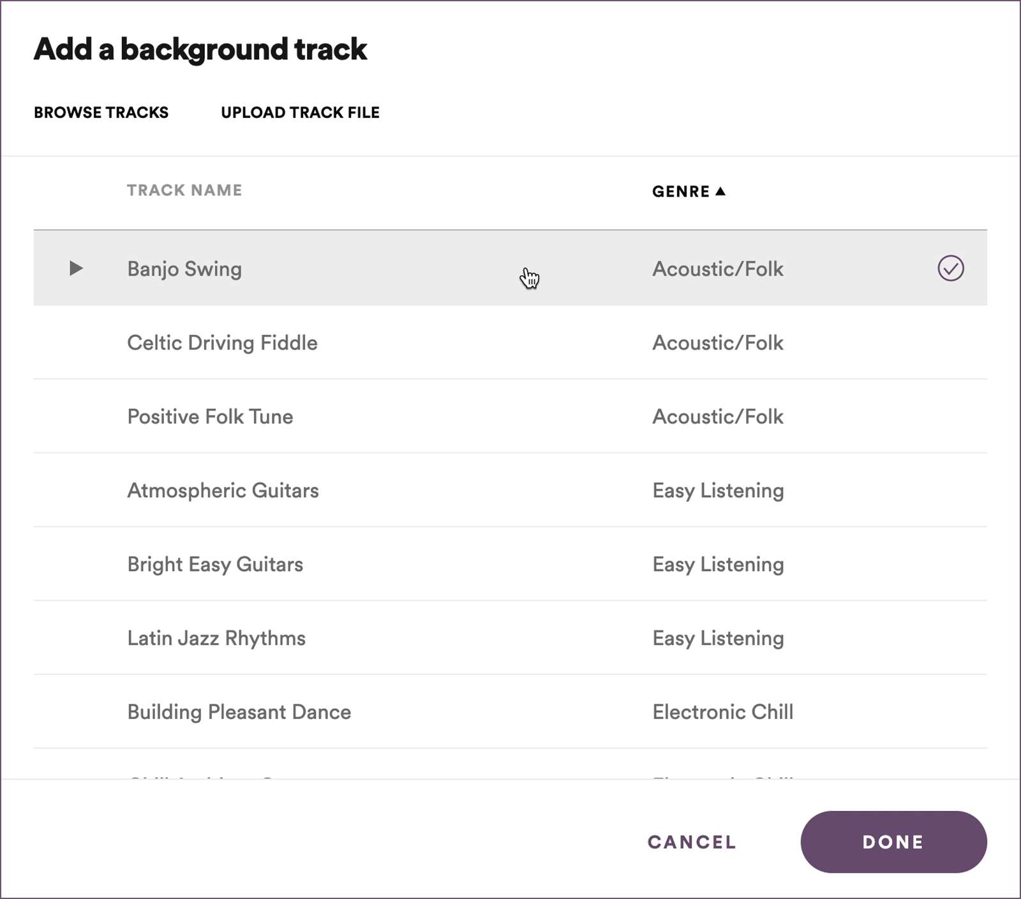Play the Banjo Swing track preview

tap(76, 268)
